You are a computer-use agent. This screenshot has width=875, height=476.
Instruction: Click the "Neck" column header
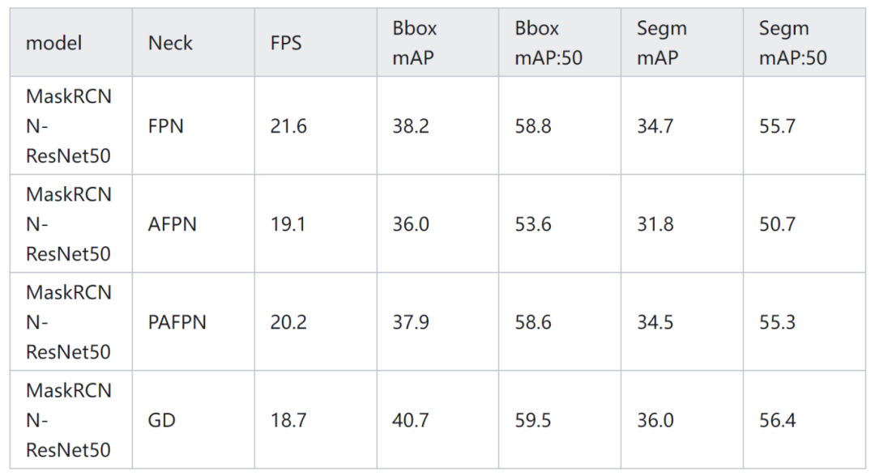[x=170, y=43]
